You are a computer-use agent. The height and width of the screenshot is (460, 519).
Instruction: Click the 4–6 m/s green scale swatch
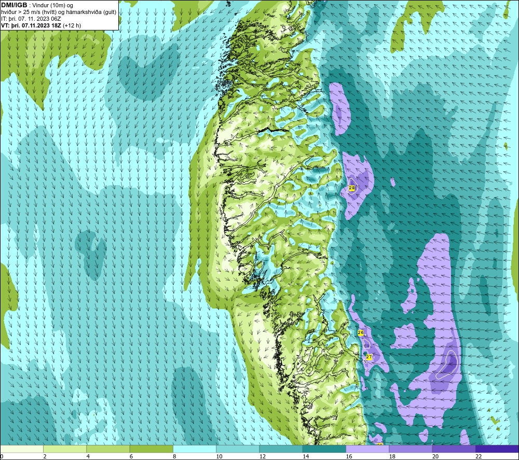point(108,449)
